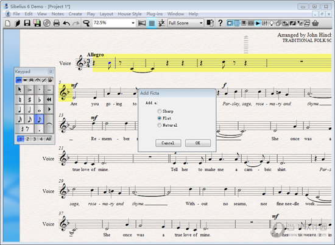Select voice 2 on Keypad
This screenshot has width=335, height=245.
pyautogui.click(x=27, y=139)
